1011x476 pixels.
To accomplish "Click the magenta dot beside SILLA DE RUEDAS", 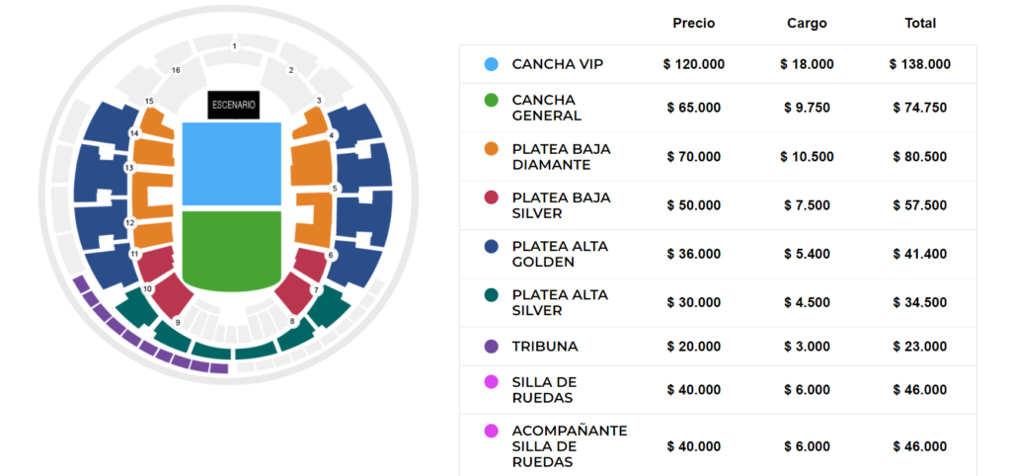I will [492, 382].
